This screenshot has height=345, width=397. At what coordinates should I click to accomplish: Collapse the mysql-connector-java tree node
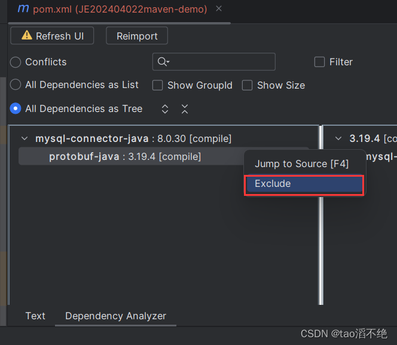point(25,138)
